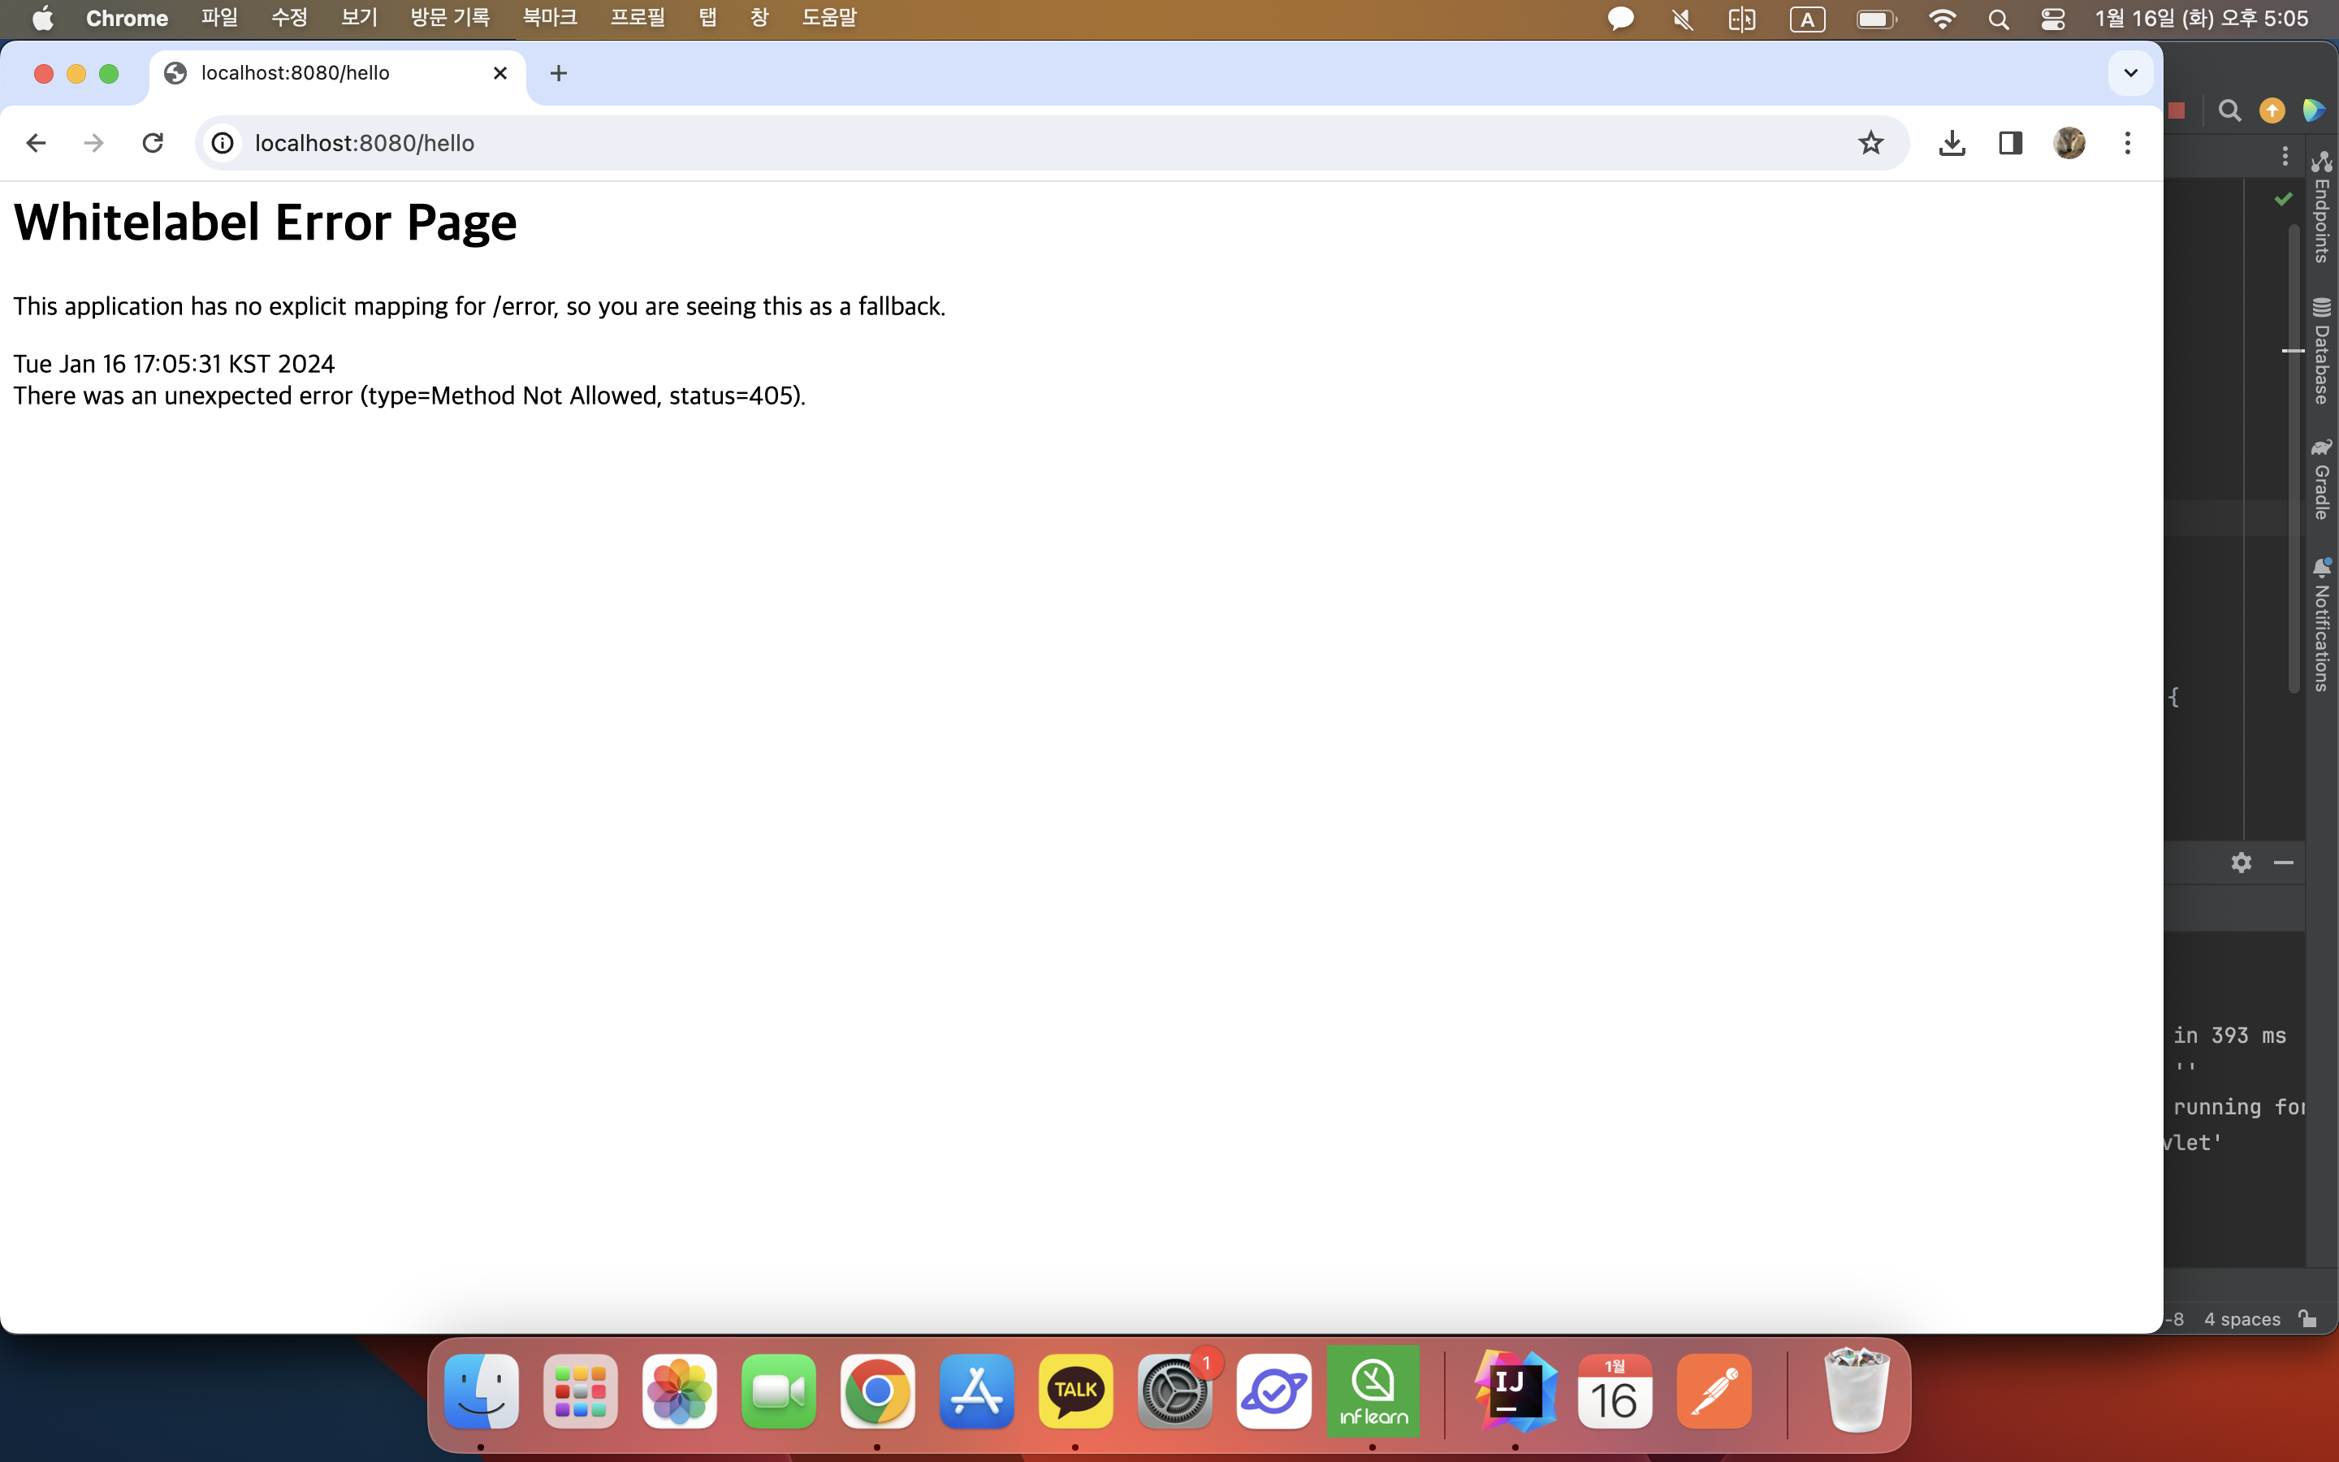The width and height of the screenshot is (2339, 1462).
Task: Close the localhost:8080/hello tab
Action: click(499, 73)
